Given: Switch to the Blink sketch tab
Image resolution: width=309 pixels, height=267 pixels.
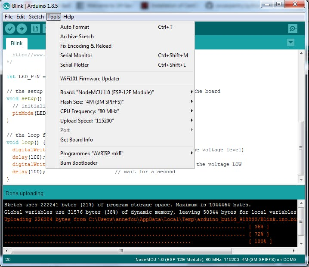Looking at the screenshot, I should click(17, 43).
